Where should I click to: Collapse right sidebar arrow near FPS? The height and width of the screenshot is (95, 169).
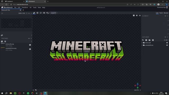coord(140,90)
